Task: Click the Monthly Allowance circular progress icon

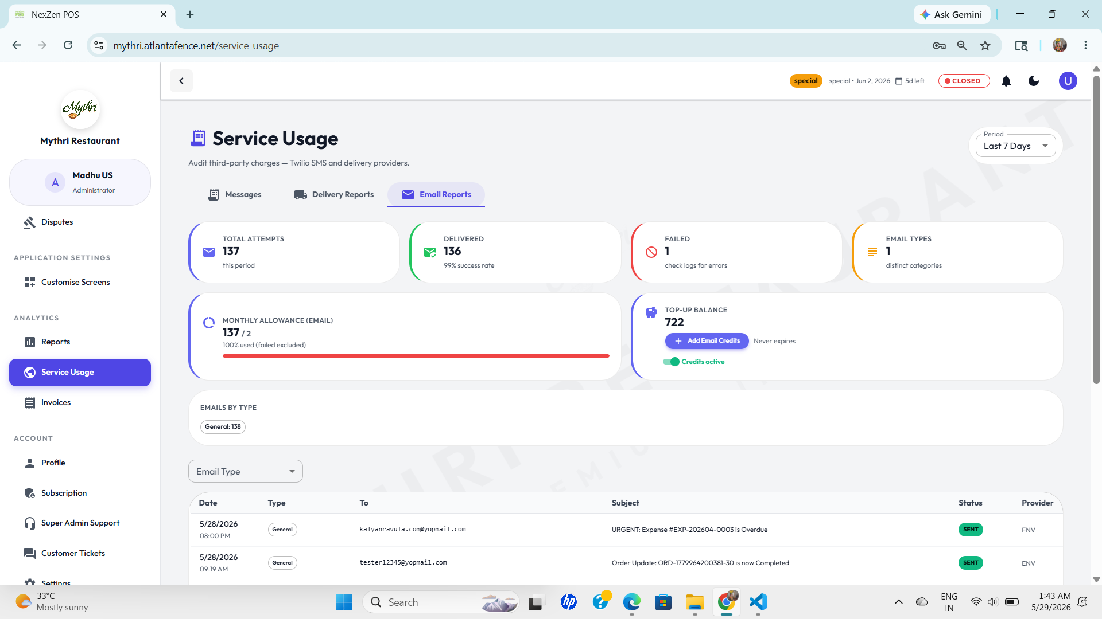Action: click(x=209, y=323)
